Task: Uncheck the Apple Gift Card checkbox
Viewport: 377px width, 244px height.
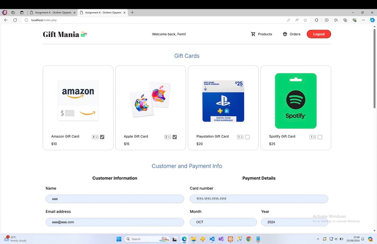Action: 175,137
